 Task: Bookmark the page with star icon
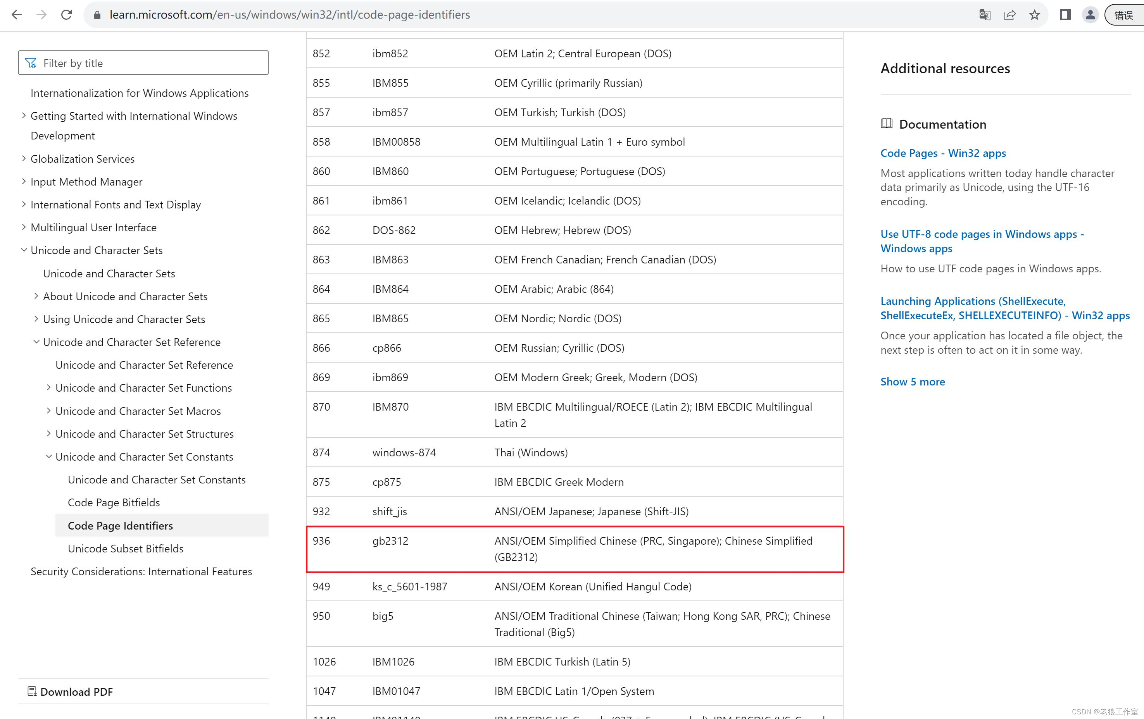[1034, 15]
